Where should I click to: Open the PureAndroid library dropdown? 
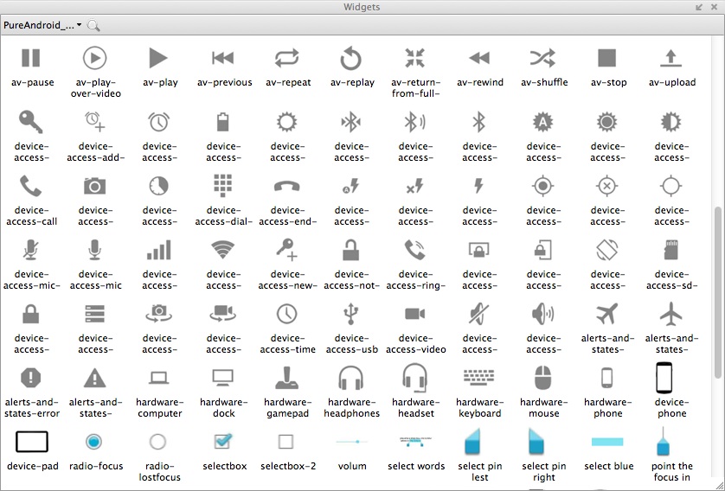point(42,25)
